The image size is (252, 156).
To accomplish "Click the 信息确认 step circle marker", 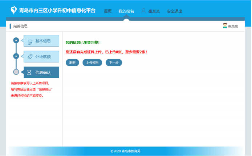I will click(16, 72).
